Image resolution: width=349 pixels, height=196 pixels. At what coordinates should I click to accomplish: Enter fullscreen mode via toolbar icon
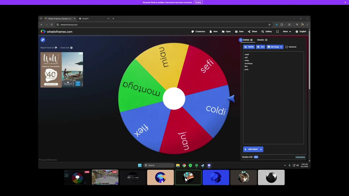[278, 32]
